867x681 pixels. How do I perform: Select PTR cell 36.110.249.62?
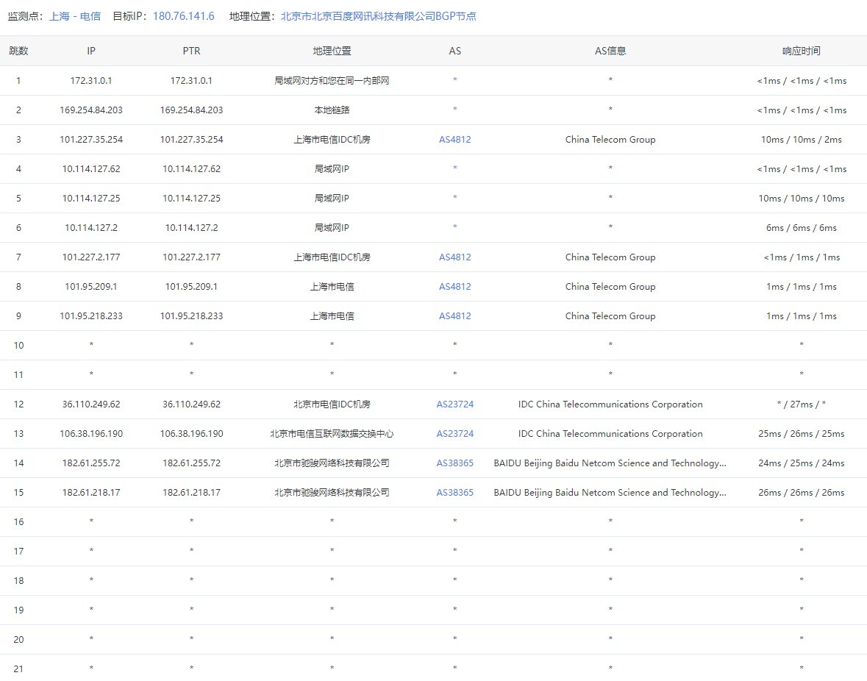pyautogui.click(x=191, y=404)
